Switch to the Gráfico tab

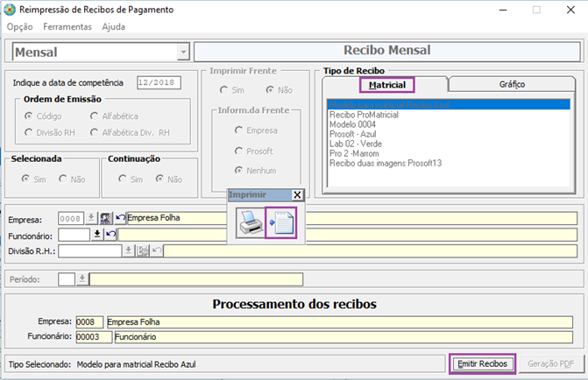pos(512,84)
